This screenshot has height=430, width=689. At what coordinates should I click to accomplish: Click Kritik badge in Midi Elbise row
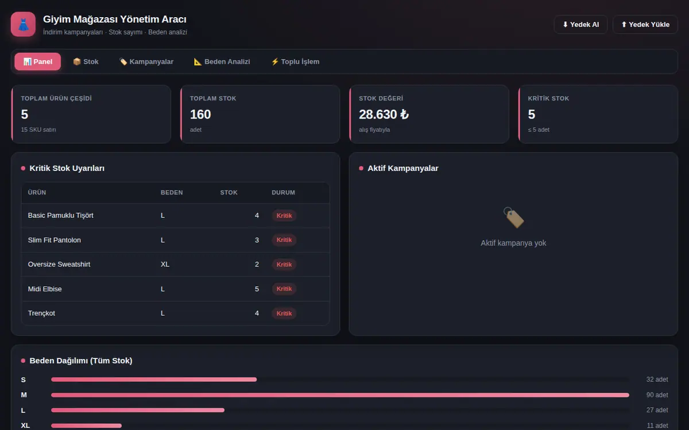coord(284,289)
